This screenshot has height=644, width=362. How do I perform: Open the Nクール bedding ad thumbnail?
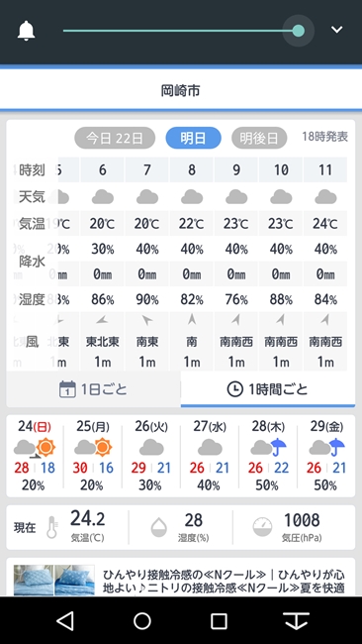click(x=54, y=580)
